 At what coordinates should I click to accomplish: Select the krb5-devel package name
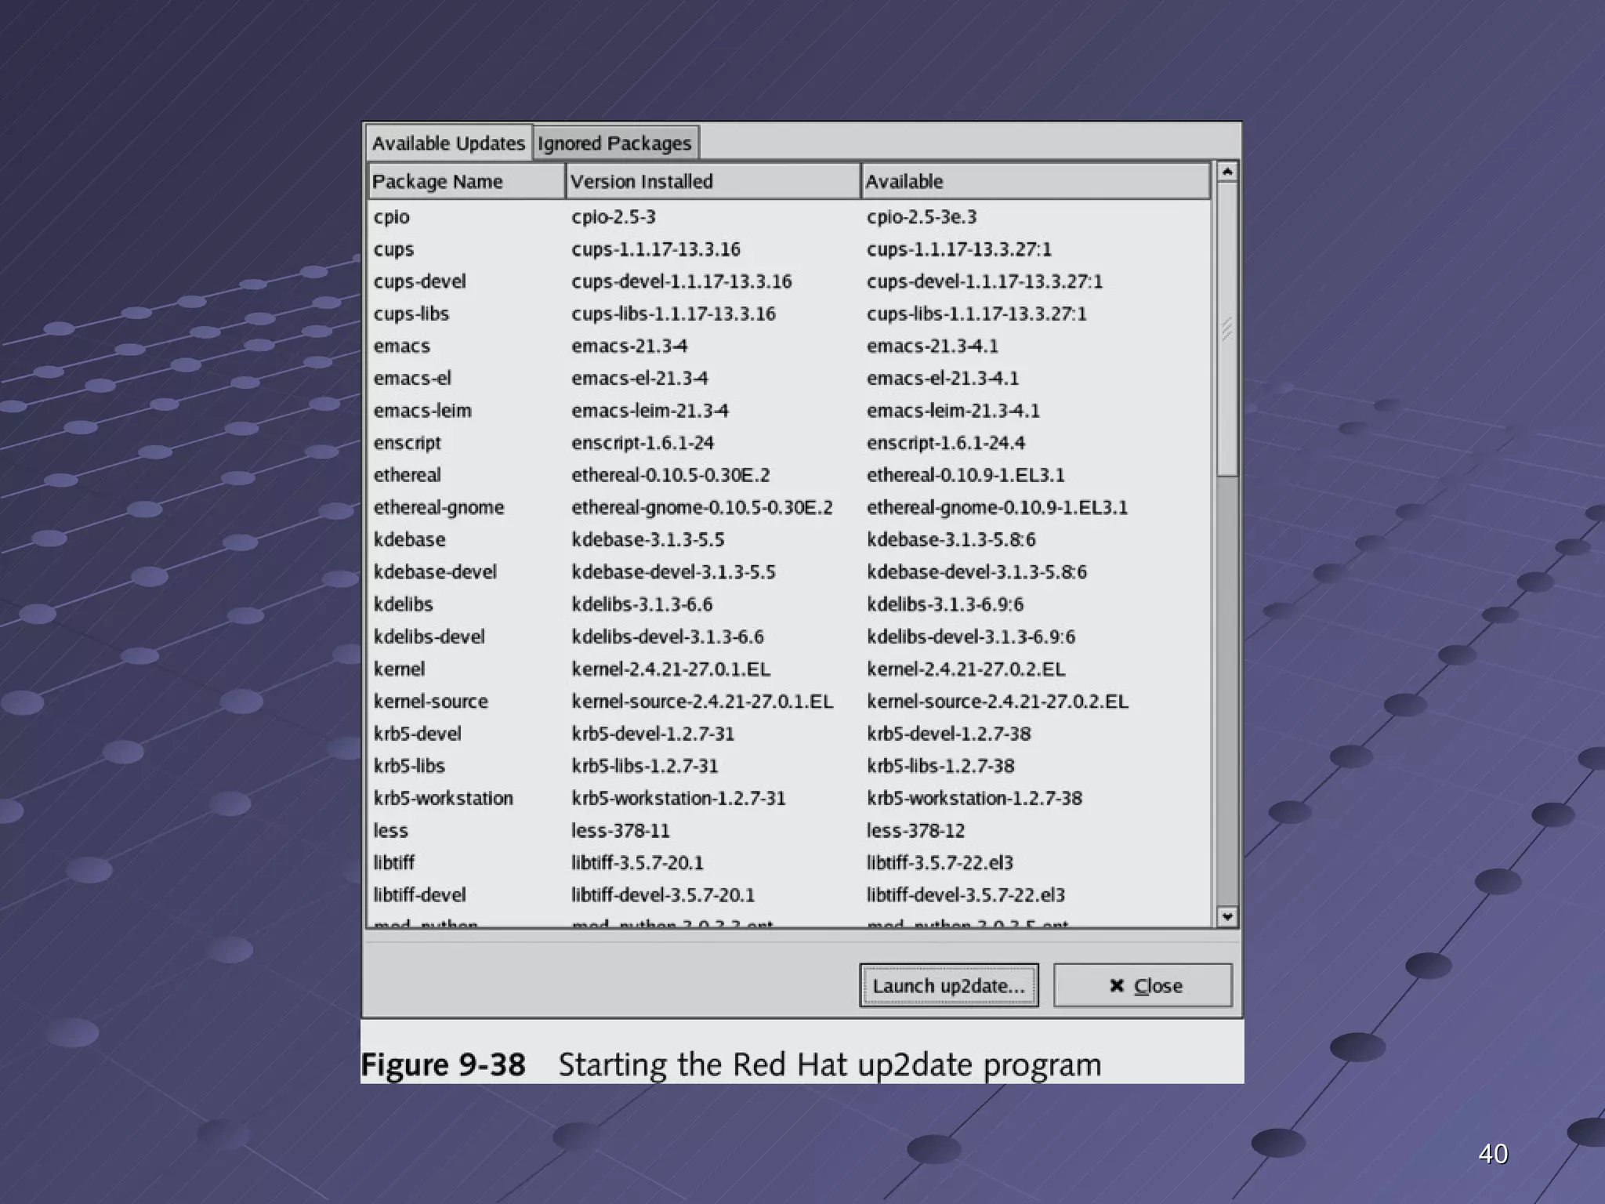417,734
